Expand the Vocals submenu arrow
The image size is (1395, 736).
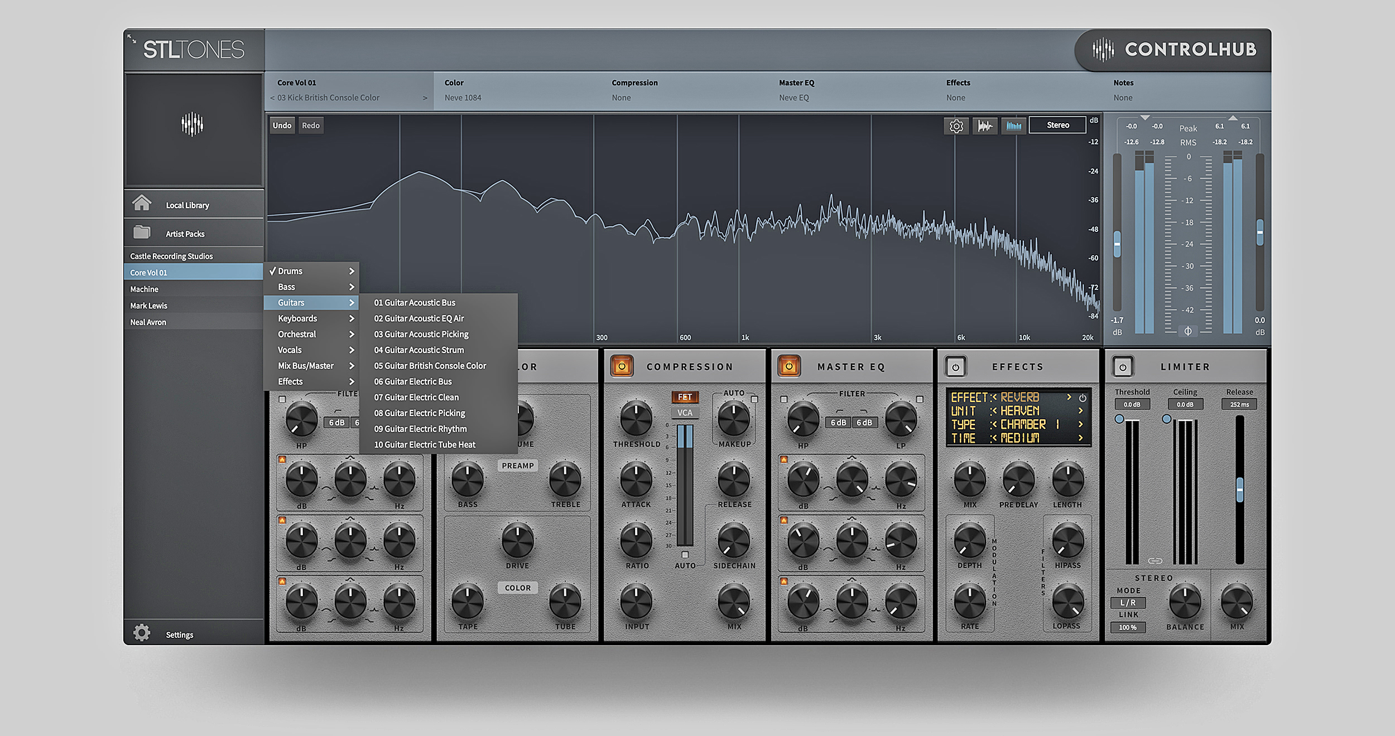[x=352, y=350]
